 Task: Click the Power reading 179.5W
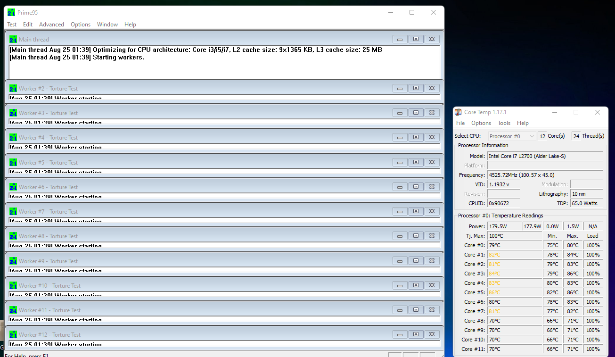coord(504,226)
